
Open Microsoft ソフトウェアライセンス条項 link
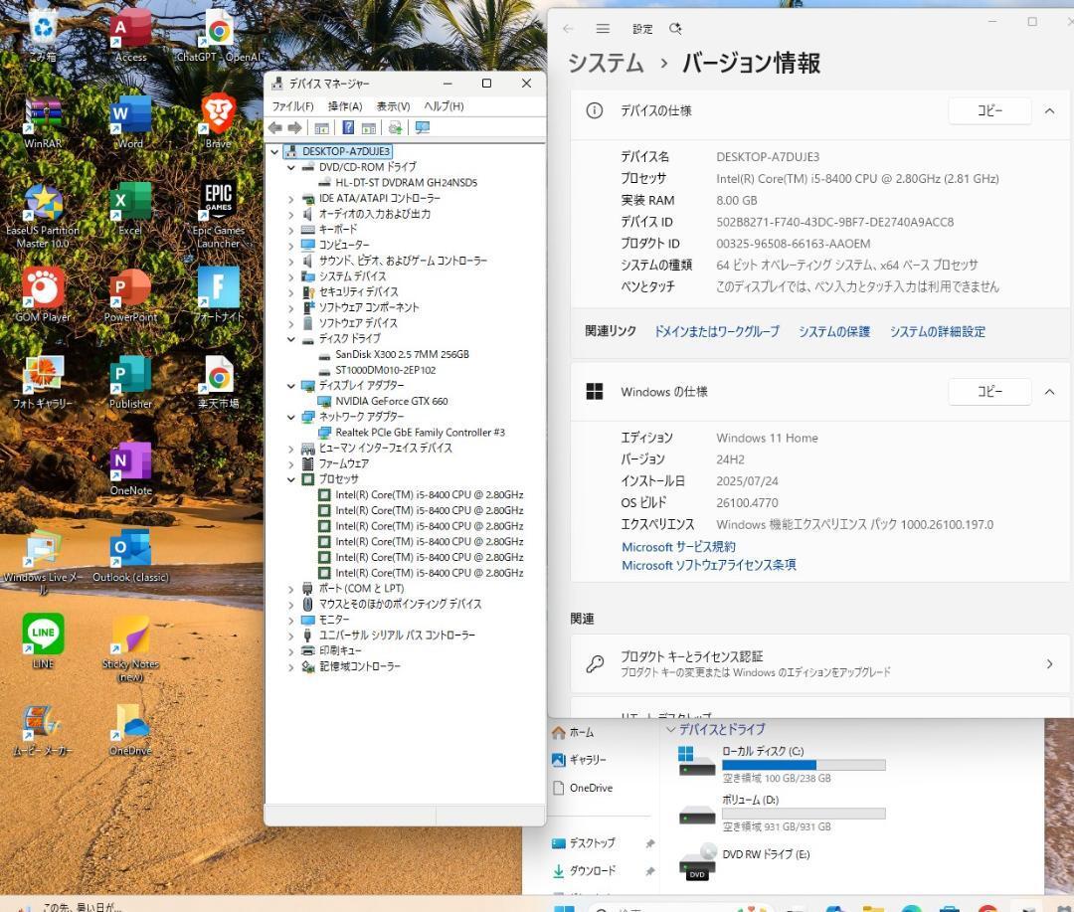(708, 565)
